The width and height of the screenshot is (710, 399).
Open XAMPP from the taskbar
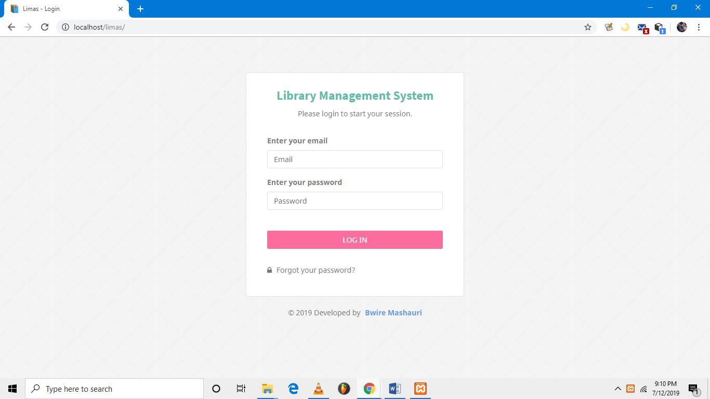coord(420,389)
